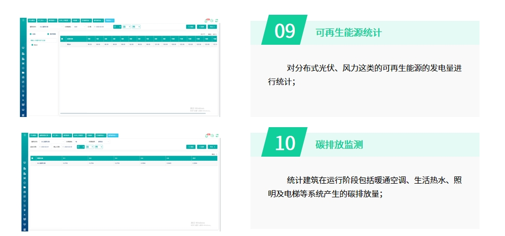Screen dimensions: 505x236
Task: Click folder sidebar icon in lower screenshot
Action: pos(23,187)
